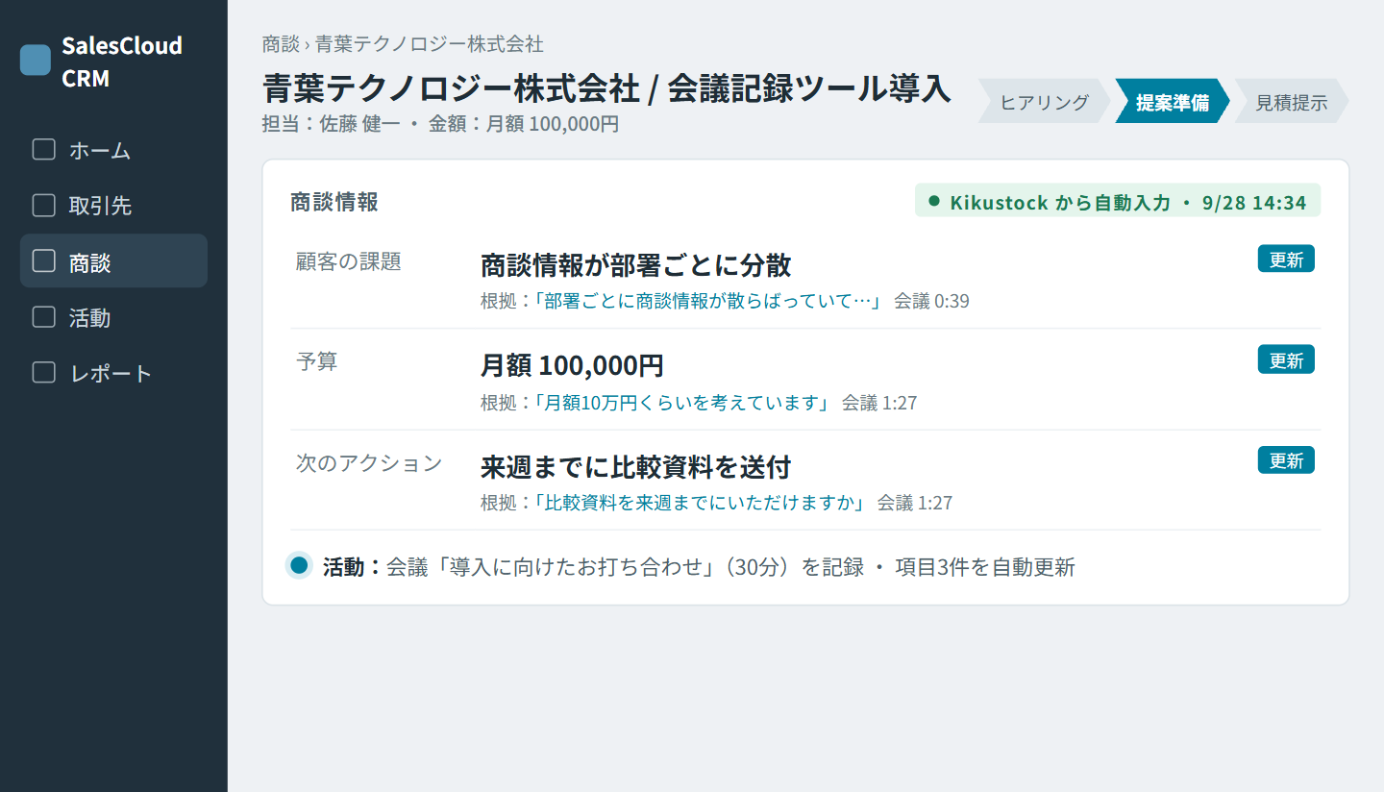The height and width of the screenshot is (792, 1384).
Task: Click the SalesCloud CRM title text
Action: 122,62
